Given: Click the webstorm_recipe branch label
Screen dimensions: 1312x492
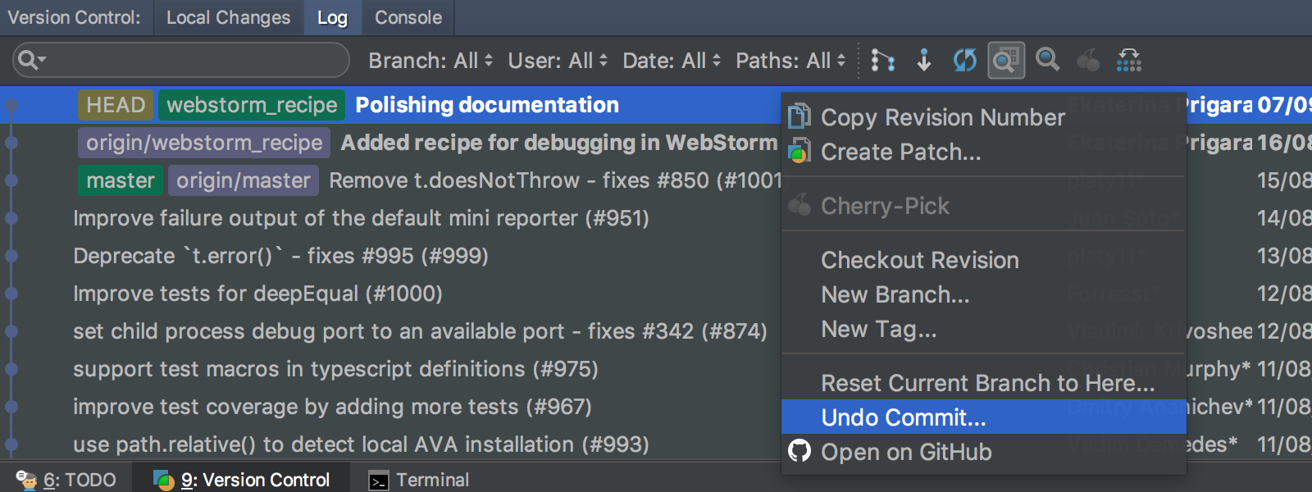Looking at the screenshot, I should (252, 105).
